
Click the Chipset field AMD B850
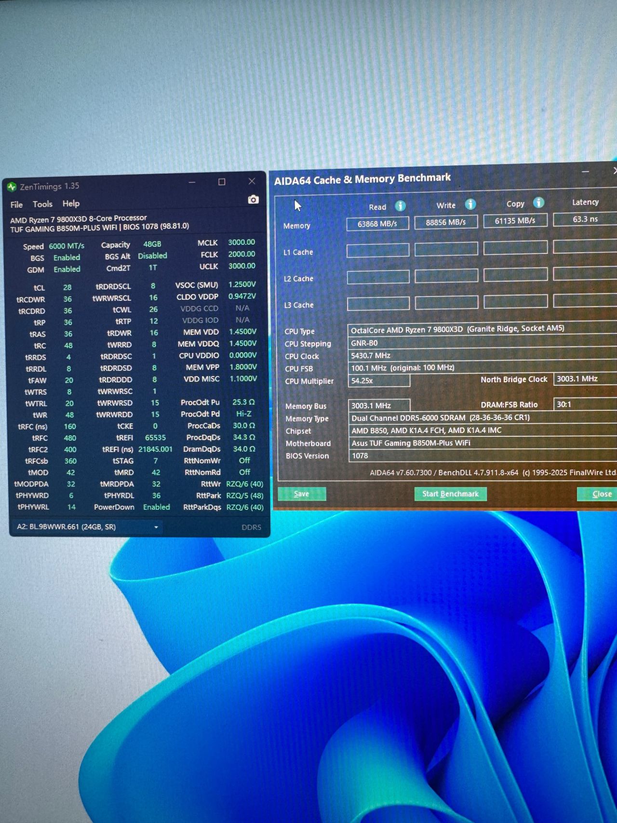click(483, 430)
